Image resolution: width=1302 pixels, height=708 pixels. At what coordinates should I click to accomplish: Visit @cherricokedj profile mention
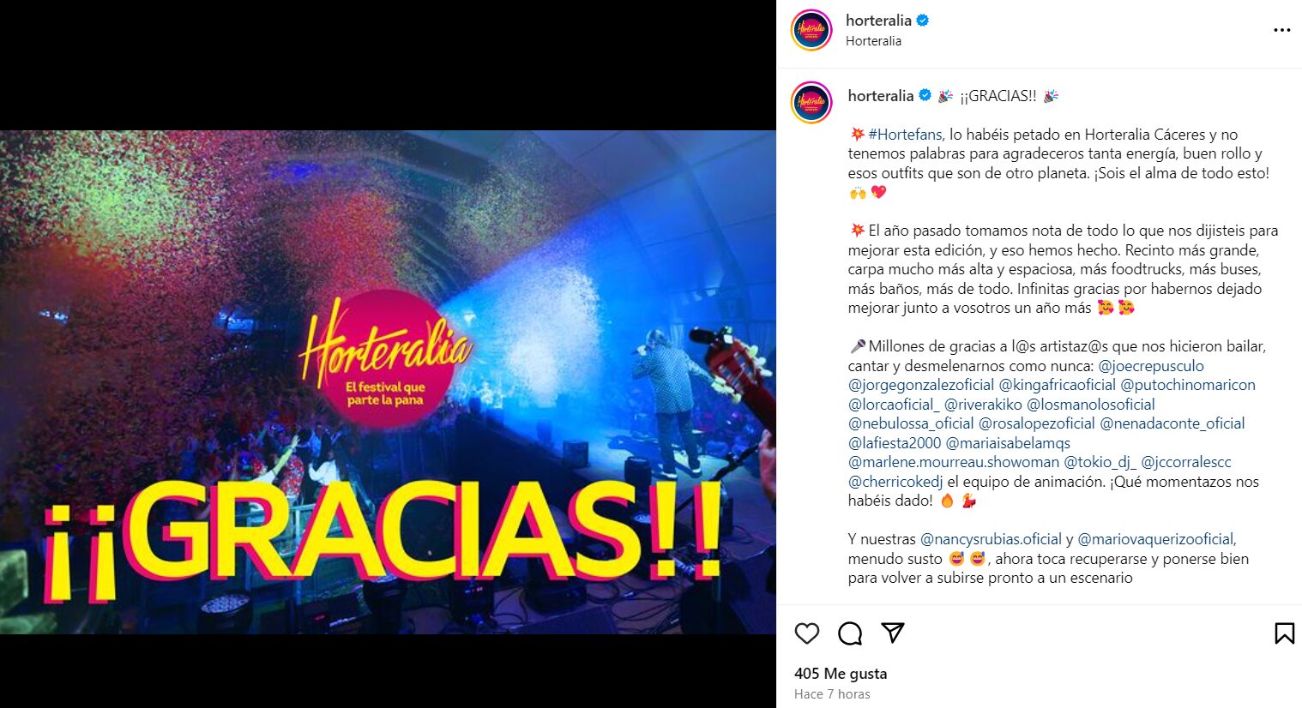click(895, 482)
